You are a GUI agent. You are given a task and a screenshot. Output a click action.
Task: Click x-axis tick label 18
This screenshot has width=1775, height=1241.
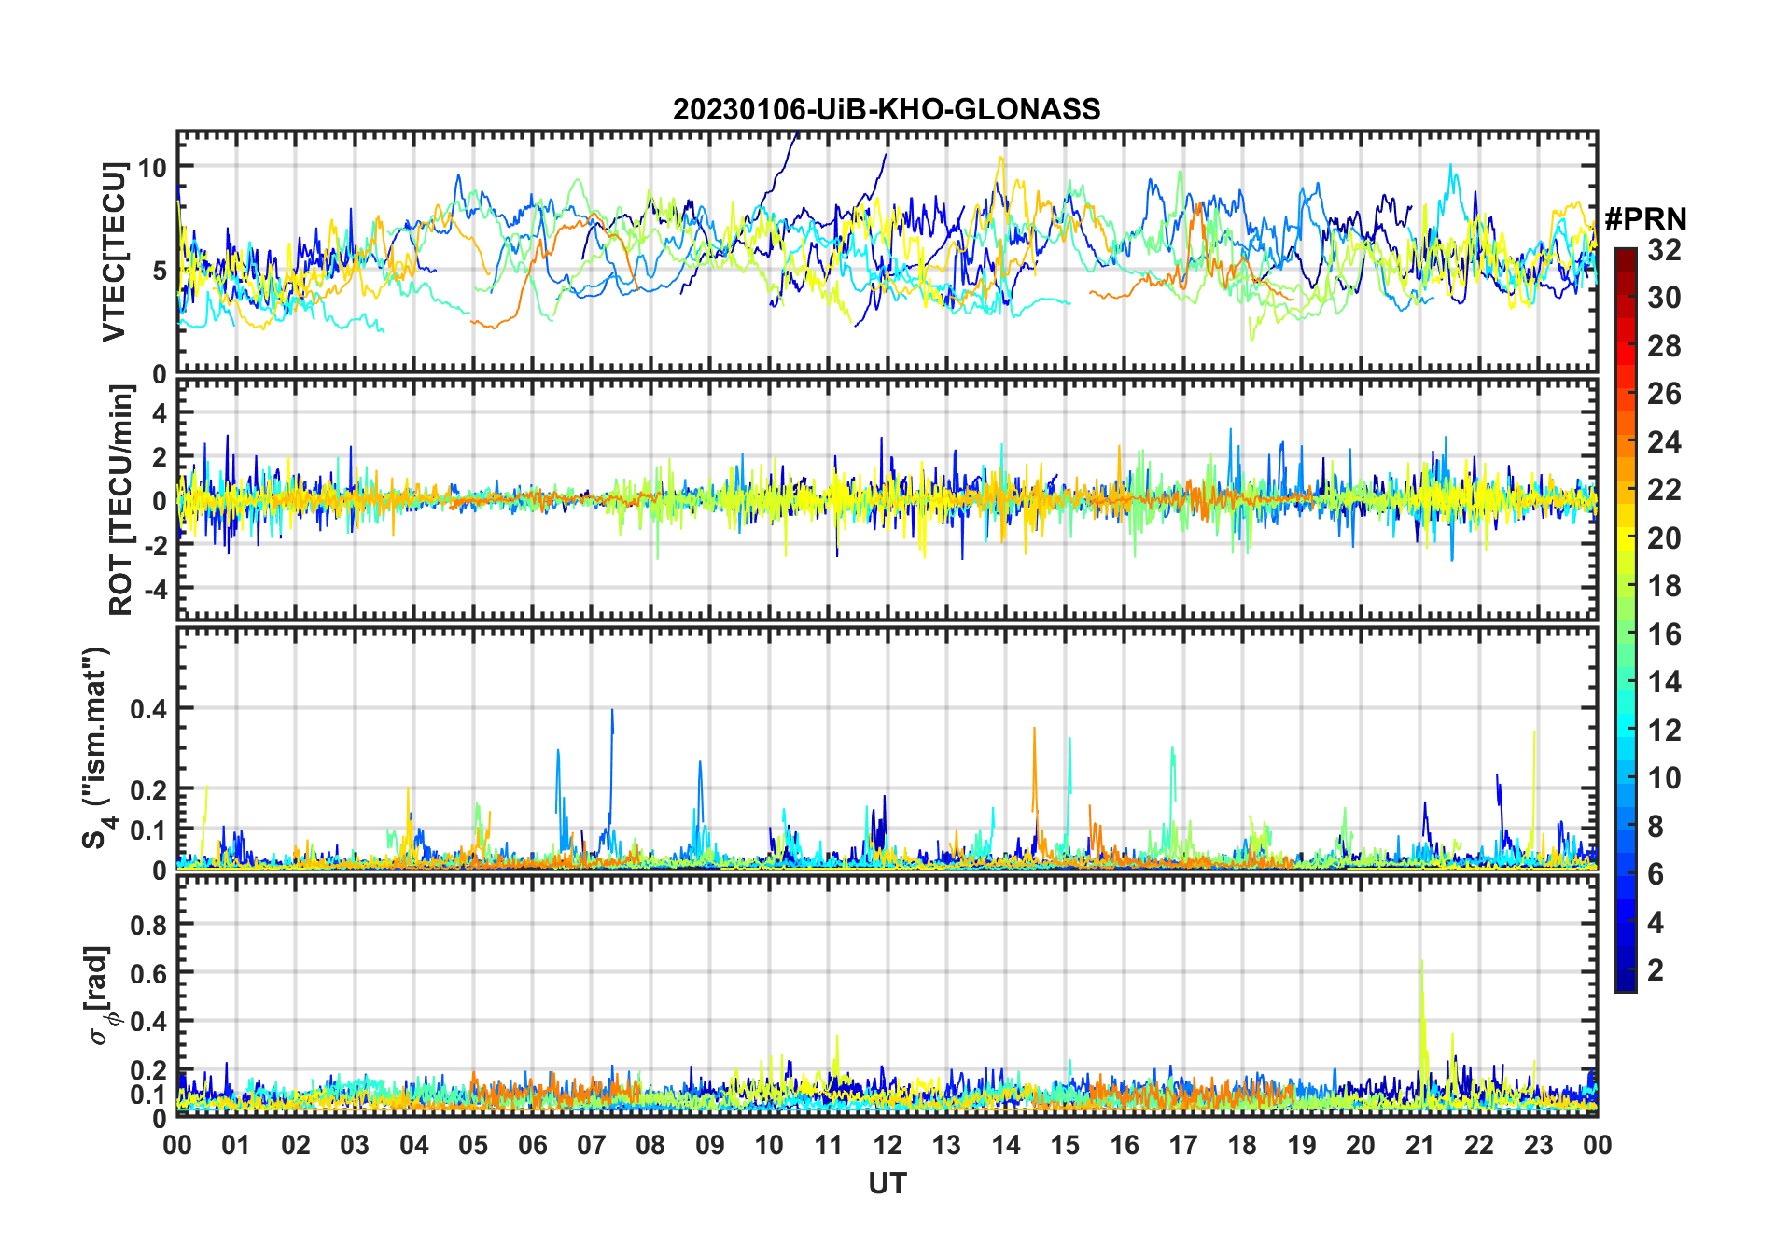[1242, 1145]
